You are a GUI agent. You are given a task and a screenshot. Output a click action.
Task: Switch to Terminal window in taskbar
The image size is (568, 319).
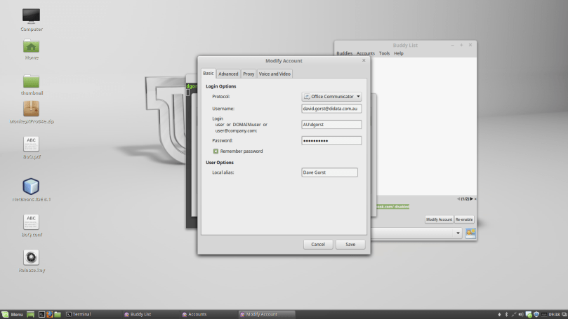pyautogui.click(x=93, y=314)
